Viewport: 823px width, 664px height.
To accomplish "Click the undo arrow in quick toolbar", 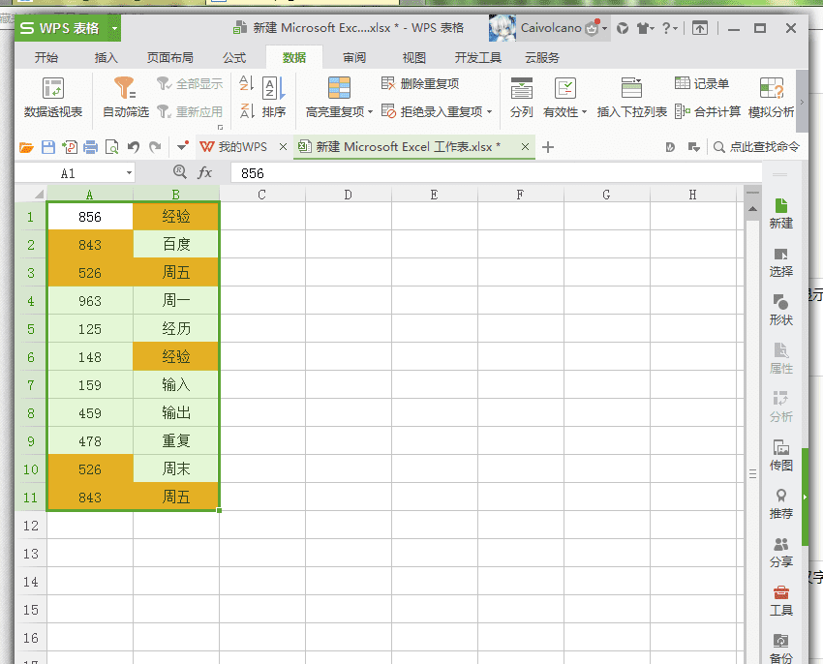I will click(x=134, y=147).
